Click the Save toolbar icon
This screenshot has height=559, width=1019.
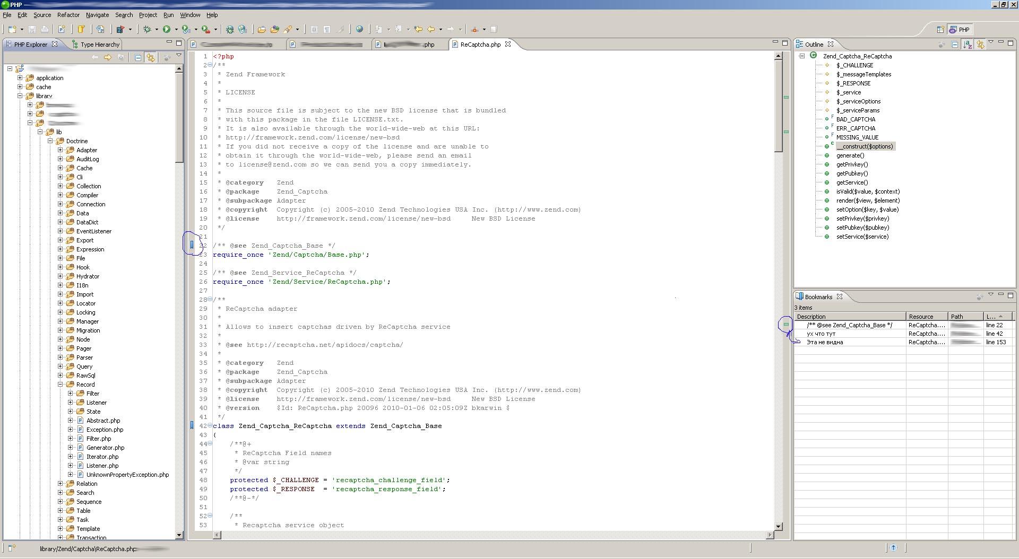[x=32, y=30]
